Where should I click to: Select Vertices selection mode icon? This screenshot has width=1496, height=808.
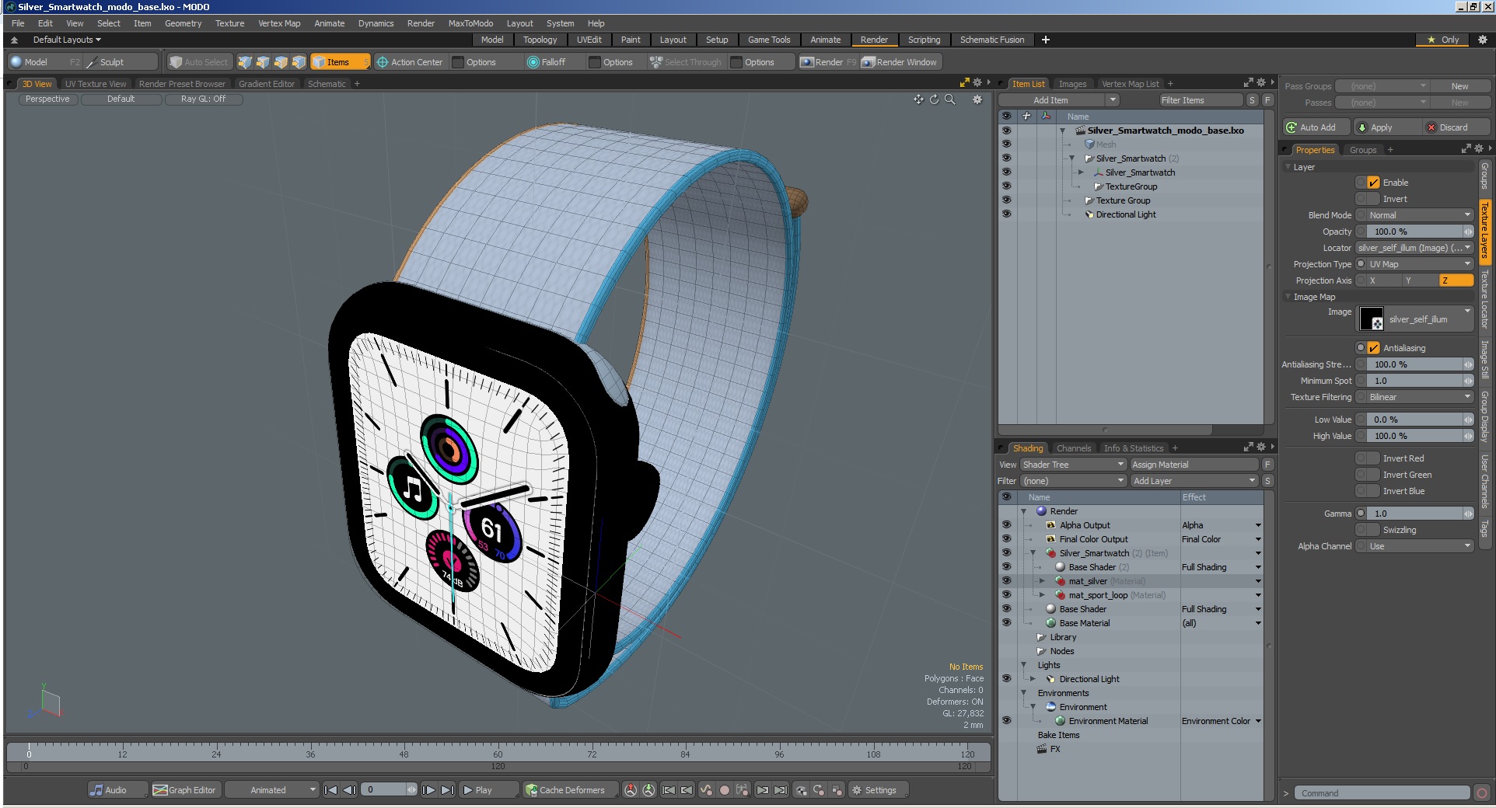tap(245, 62)
